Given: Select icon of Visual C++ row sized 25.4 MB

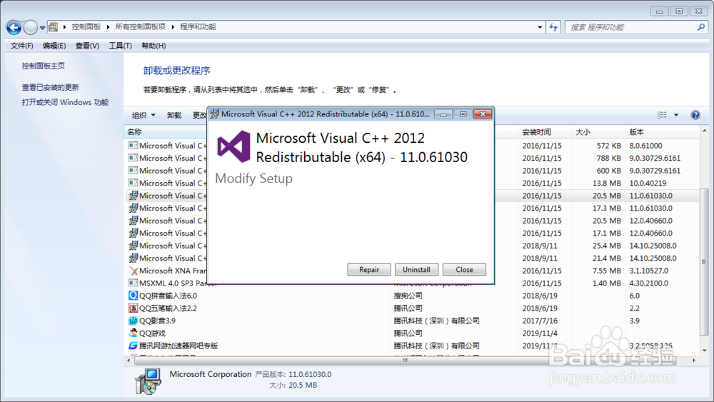Looking at the screenshot, I should coord(133,246).
